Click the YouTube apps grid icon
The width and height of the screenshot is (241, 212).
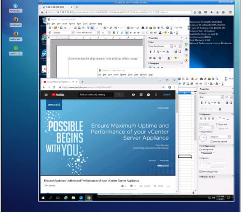(141, 94)
